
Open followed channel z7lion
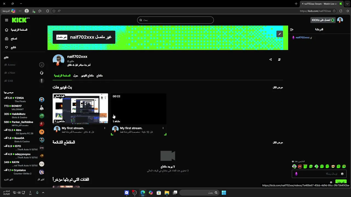[x=24, y=73]
